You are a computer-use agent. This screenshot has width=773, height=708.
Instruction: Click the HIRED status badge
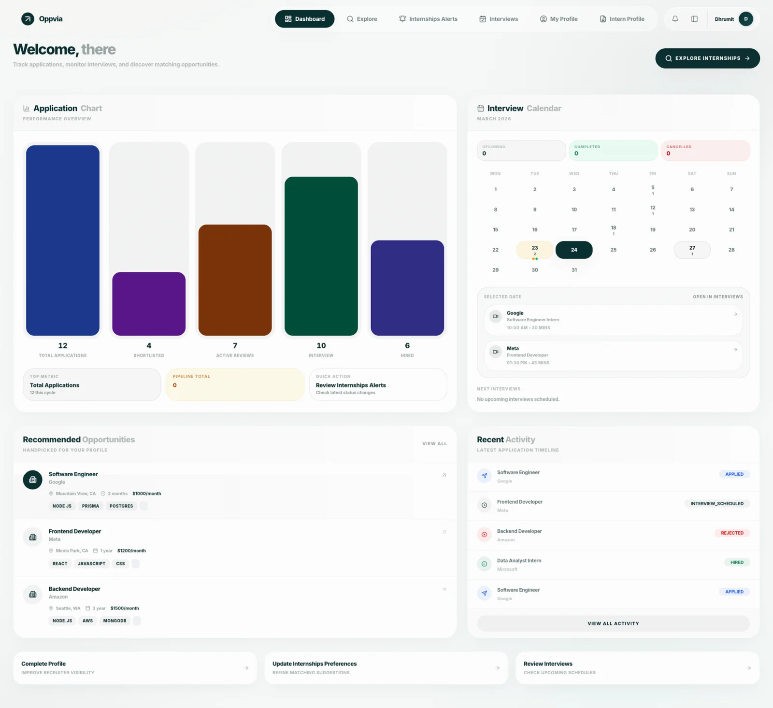[737, 563]
